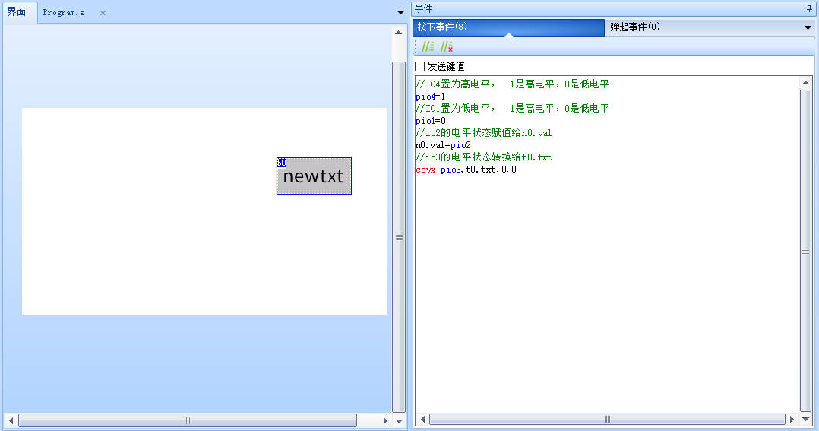Expand the event tabs overflow dropdown
Viewport: 819px width, 431px height.
point(808,28)
